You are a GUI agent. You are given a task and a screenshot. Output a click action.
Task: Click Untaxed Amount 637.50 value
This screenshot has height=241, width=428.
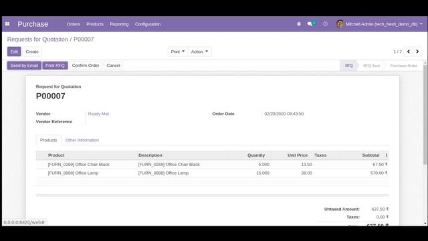coord(380,209)
